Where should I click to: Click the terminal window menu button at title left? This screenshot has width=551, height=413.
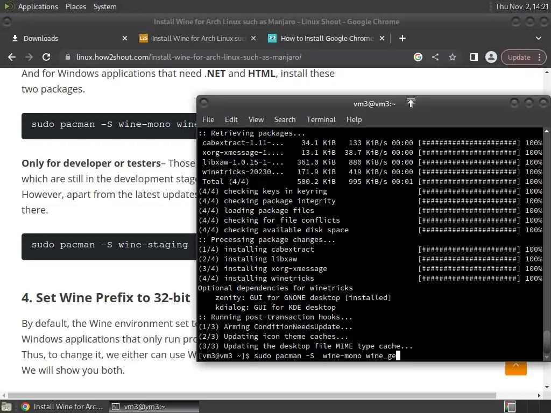204,103
